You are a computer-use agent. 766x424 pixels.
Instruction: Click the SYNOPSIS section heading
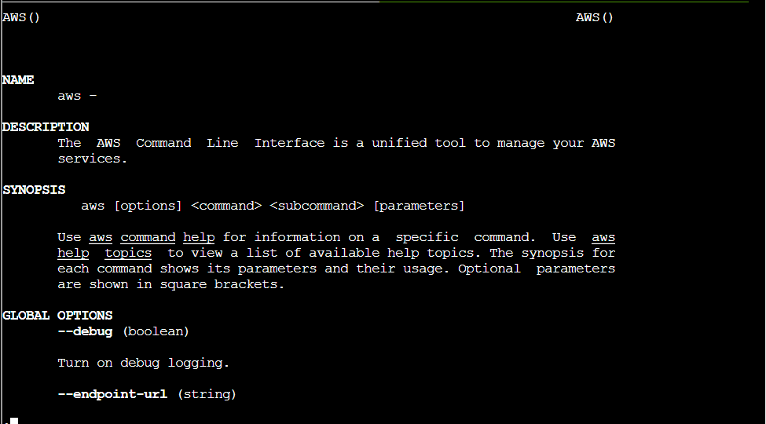click(34, 190)
